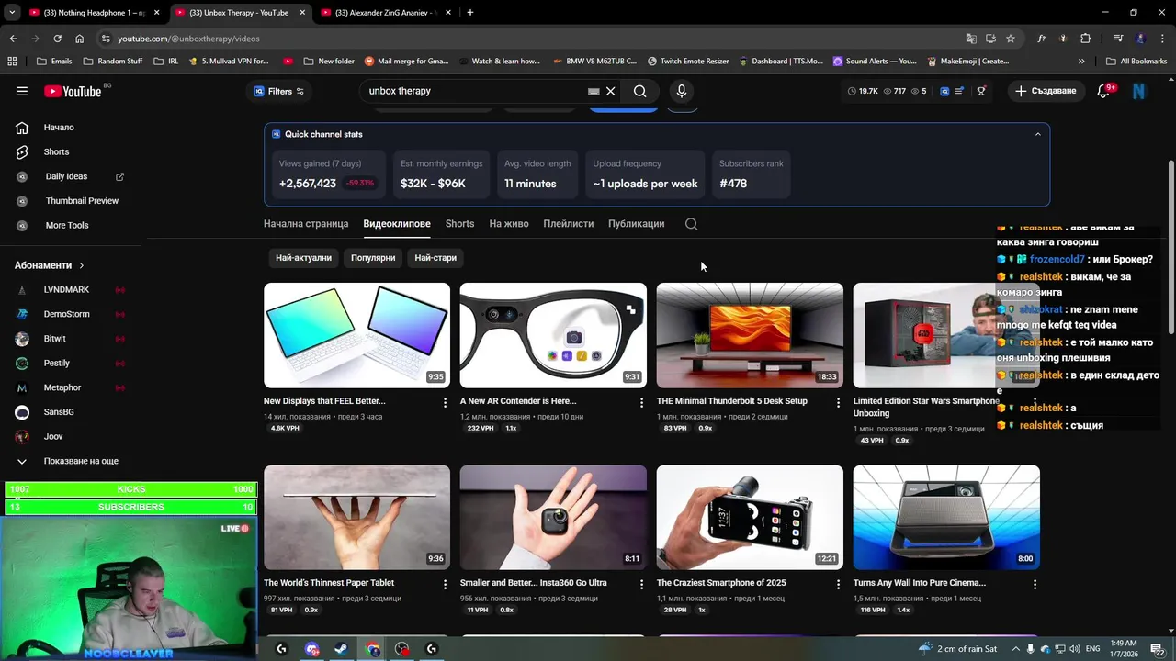Image resolution: width=1176 pixels, height=661 pixels.
Task: Expand Абонаменти subscriptions section
Action: click(x=50, y=265)
